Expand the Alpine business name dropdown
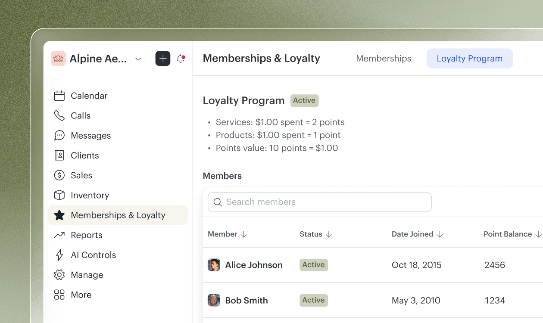Image resolution: width=543 pixels, height=323 pixels. (138, 59)
